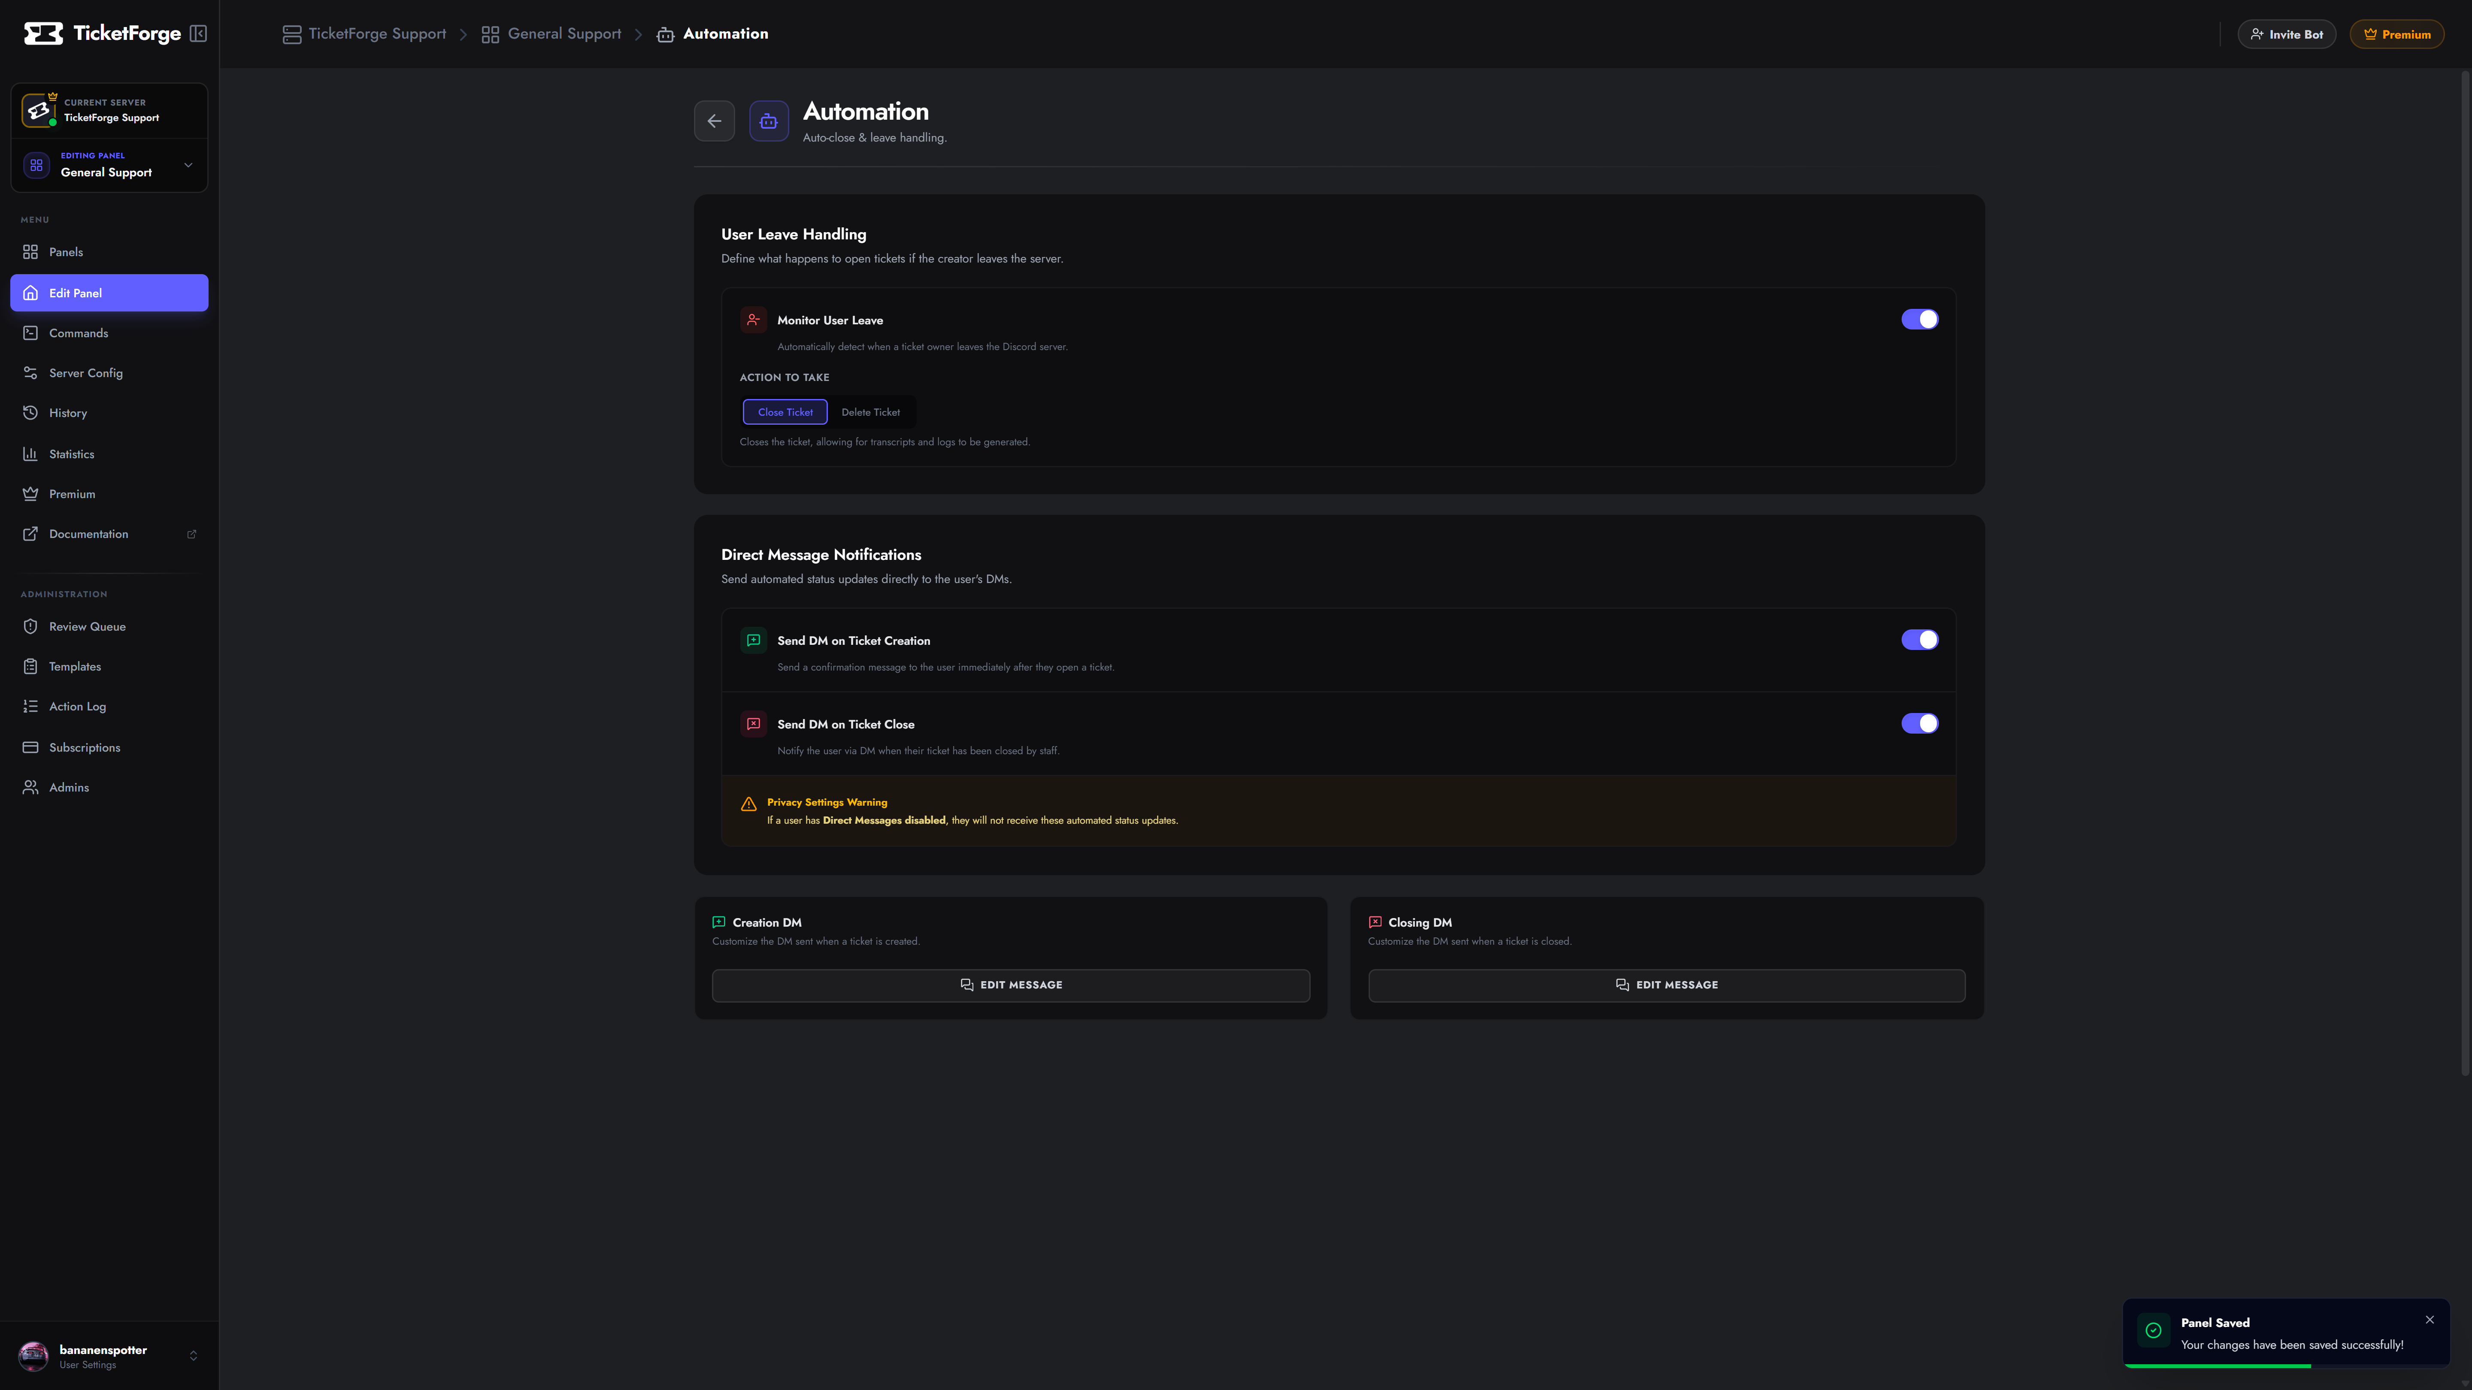The height and width of the screenshot is (1390, 2472).
Task: Disable Send DM on Ticket Creation
Action: pos(1919,640)
